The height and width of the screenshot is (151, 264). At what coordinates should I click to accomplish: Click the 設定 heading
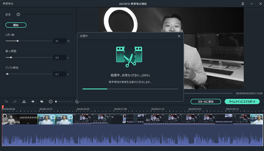click(x=8, y=14)
